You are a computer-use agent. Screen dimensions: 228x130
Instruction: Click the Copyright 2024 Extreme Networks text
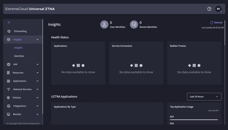click(x=23, y=123)
